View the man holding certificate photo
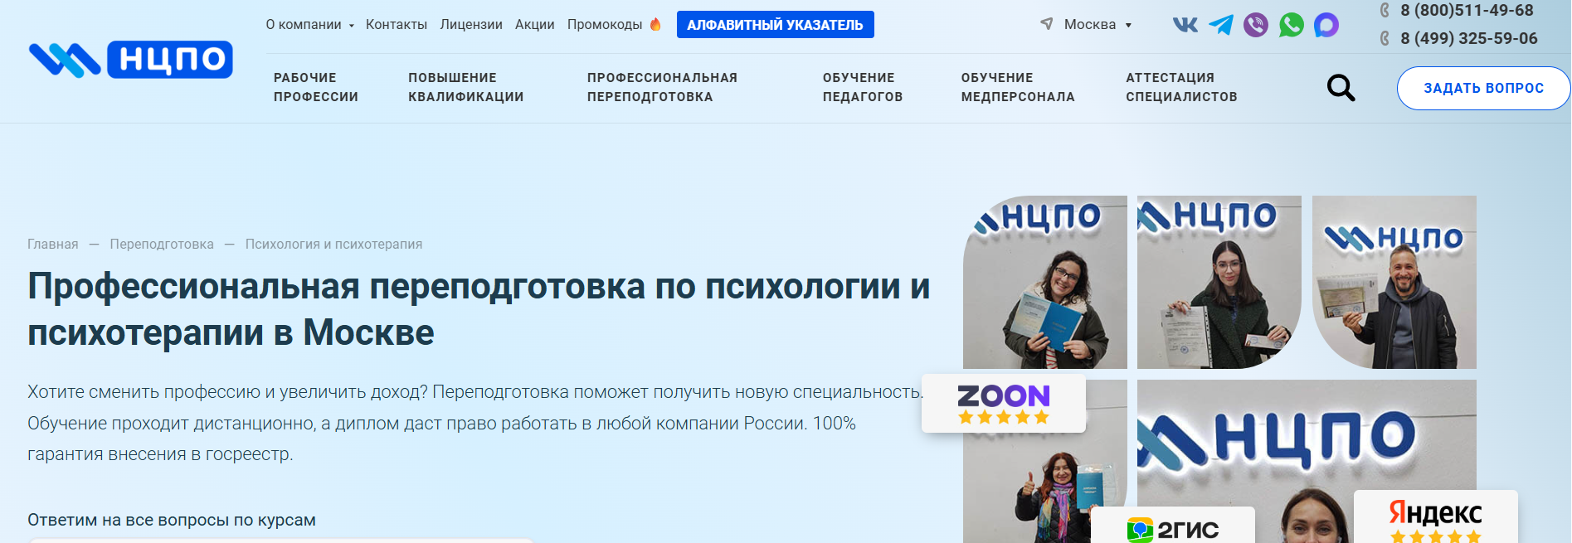This screenshot has width=1572, height=543. coord(1394,282)
